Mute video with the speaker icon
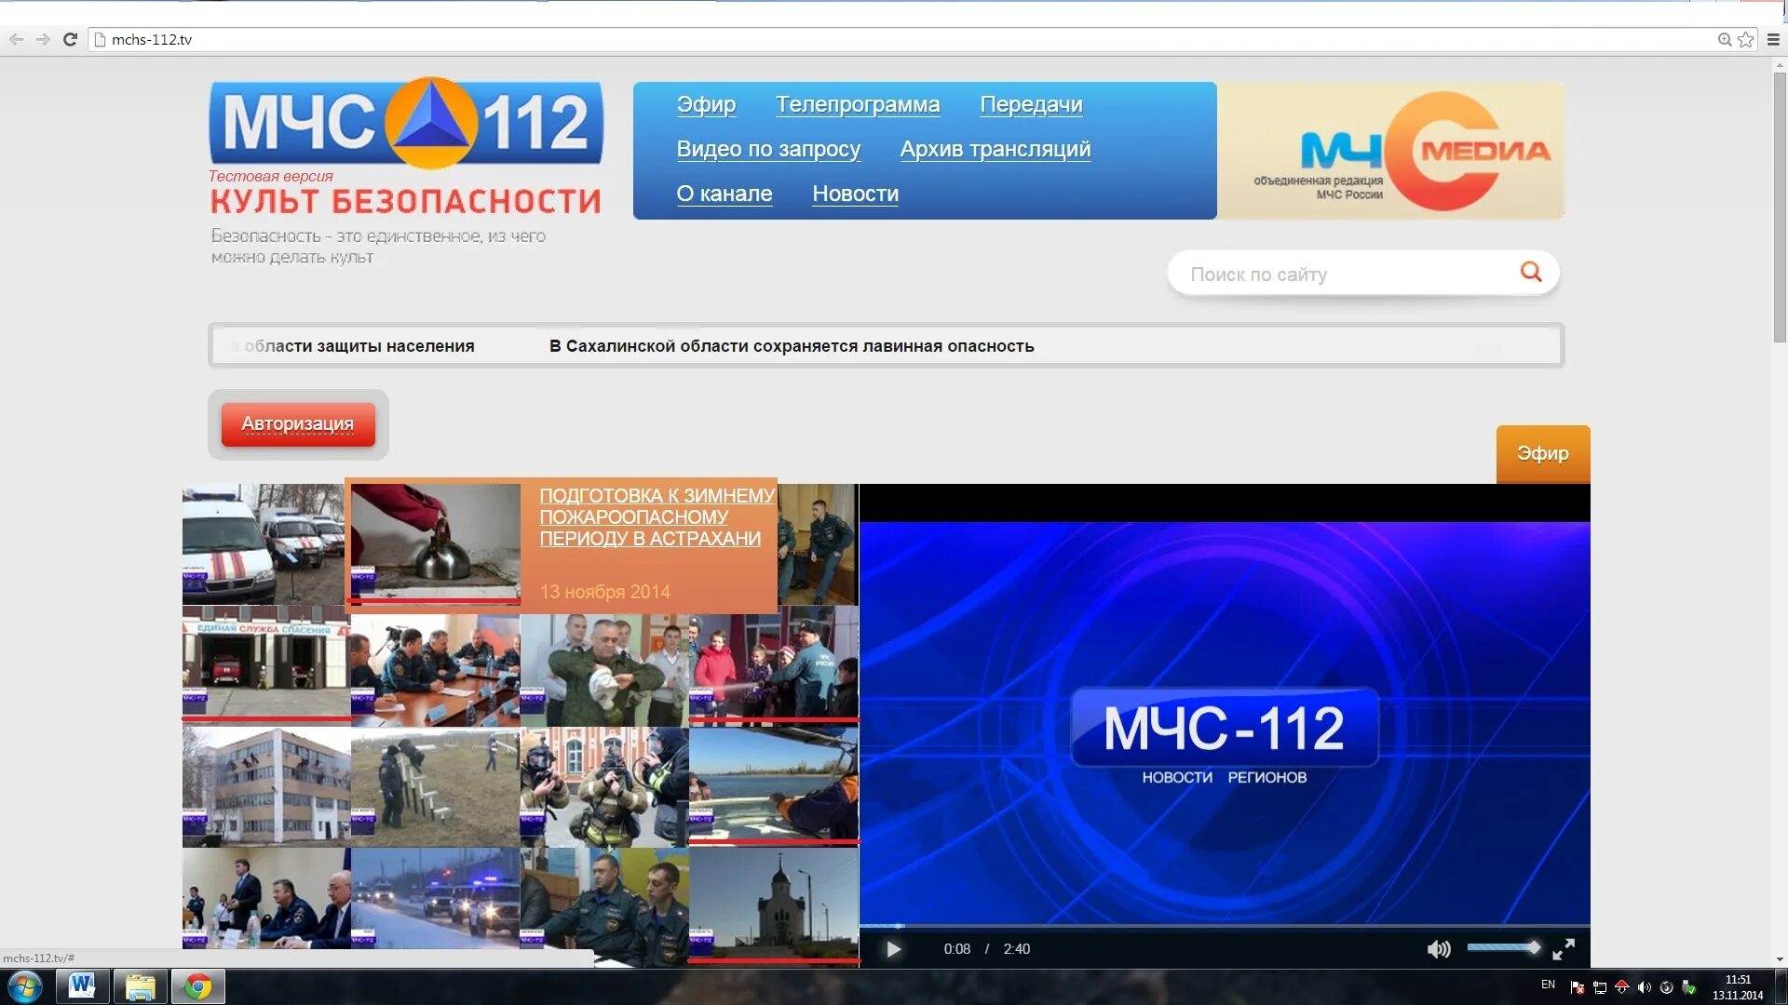The width and height of the screenshot is (1788, 1005). point(1438,949)
